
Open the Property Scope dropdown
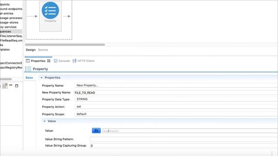tap(176, 114)
